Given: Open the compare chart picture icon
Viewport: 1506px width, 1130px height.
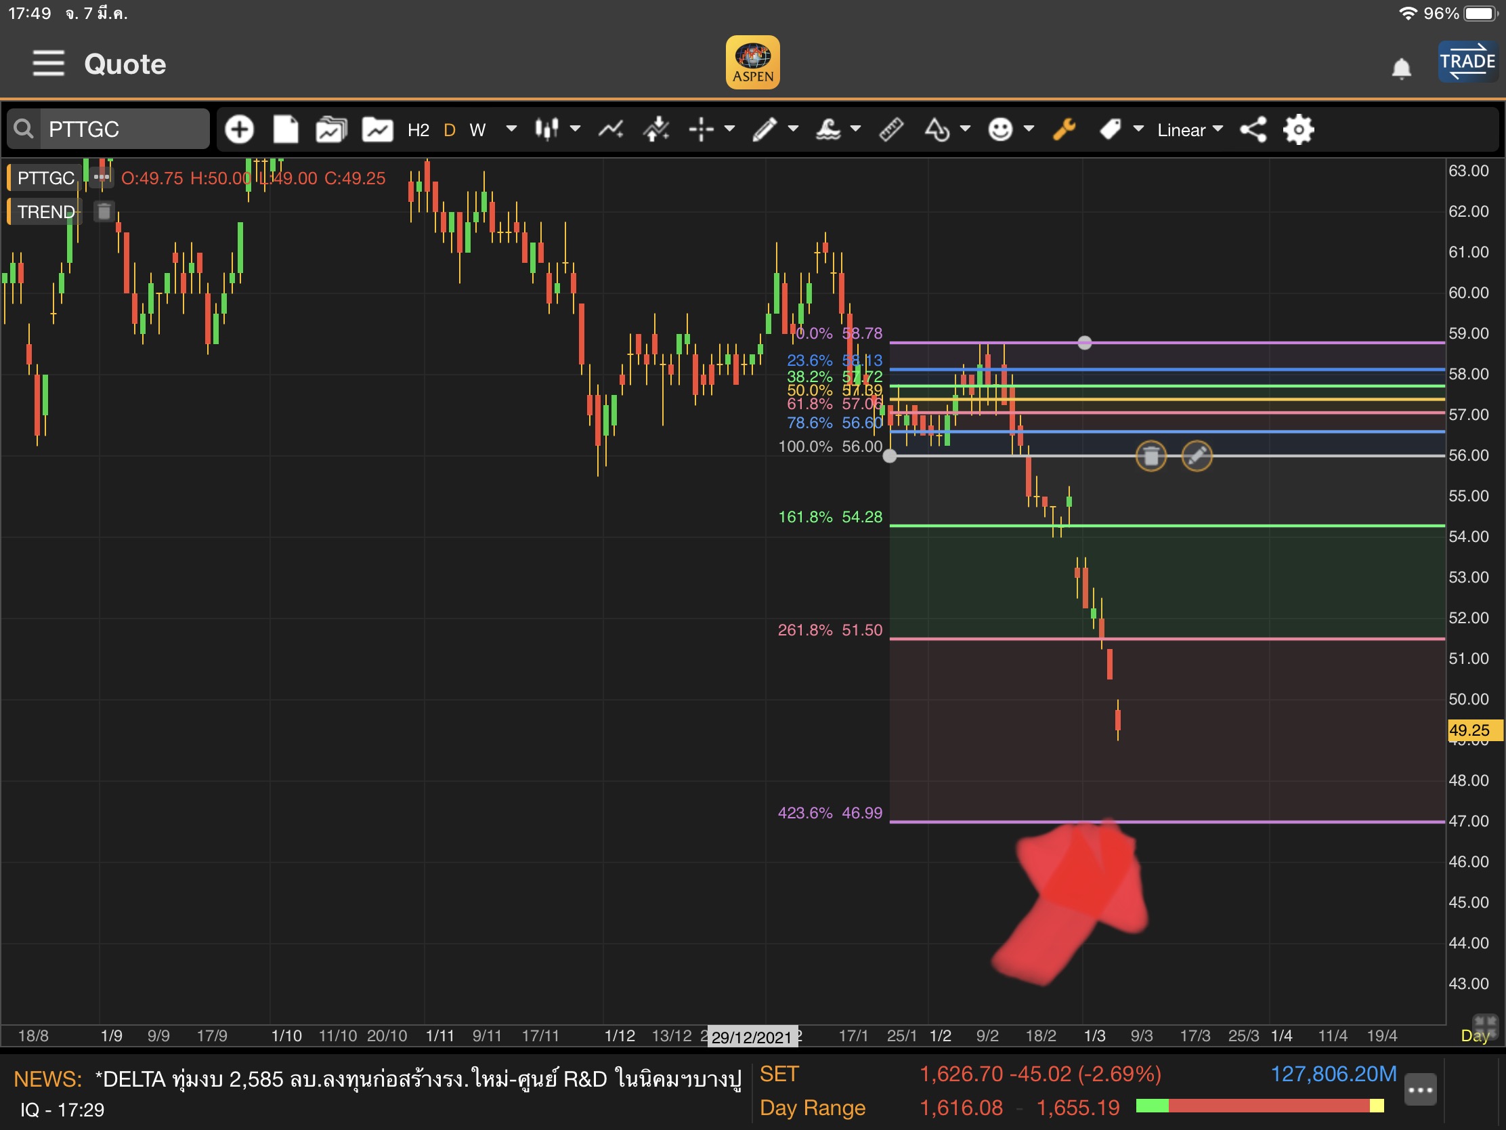Looking at the screenshot, I should point(377,129).
